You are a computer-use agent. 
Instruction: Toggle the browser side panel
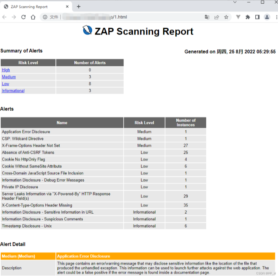point(257,17)
